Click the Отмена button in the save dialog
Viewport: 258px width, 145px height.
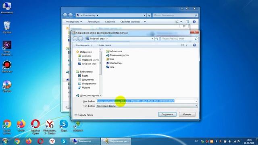click(187, 114)
